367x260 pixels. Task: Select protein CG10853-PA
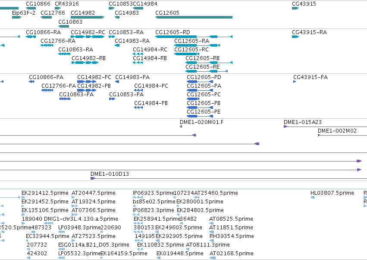click(126, 95)
